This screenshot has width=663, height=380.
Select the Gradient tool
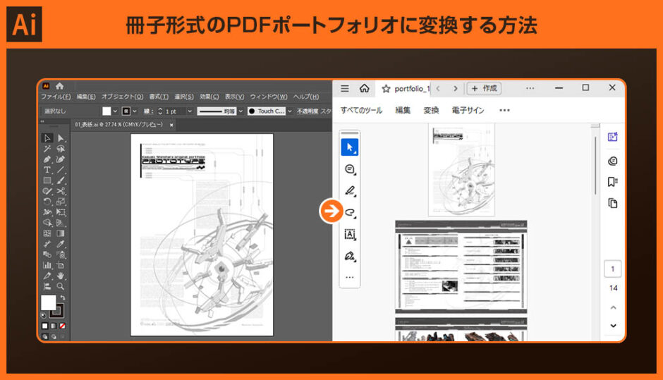pyautogui.click(x=61, y=233)
